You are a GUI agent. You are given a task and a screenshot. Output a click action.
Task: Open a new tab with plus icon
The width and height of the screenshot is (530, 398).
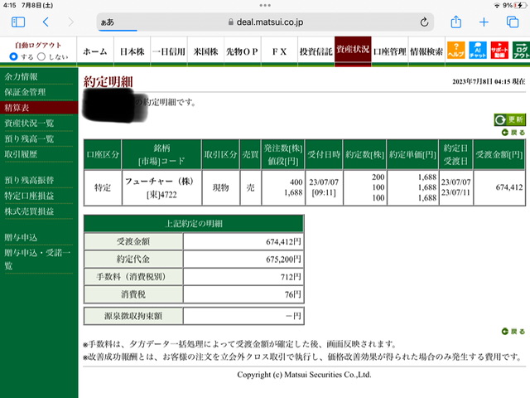click(x=484, y=22)
